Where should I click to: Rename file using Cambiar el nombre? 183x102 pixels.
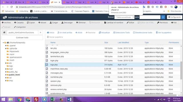[114, 23]
